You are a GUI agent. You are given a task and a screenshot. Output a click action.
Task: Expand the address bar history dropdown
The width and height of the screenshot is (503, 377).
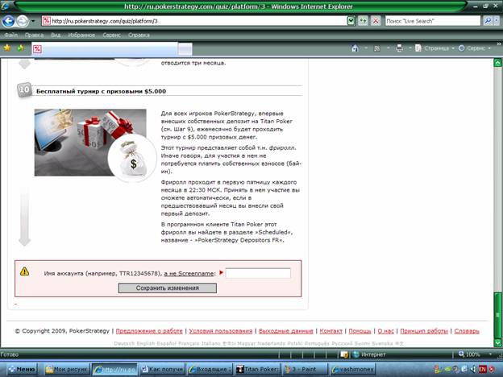351,21
